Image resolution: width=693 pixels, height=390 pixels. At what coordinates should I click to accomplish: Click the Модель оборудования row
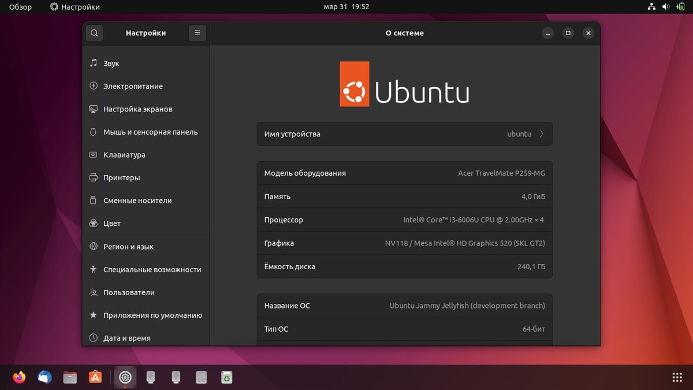click(x=404, y=173)
